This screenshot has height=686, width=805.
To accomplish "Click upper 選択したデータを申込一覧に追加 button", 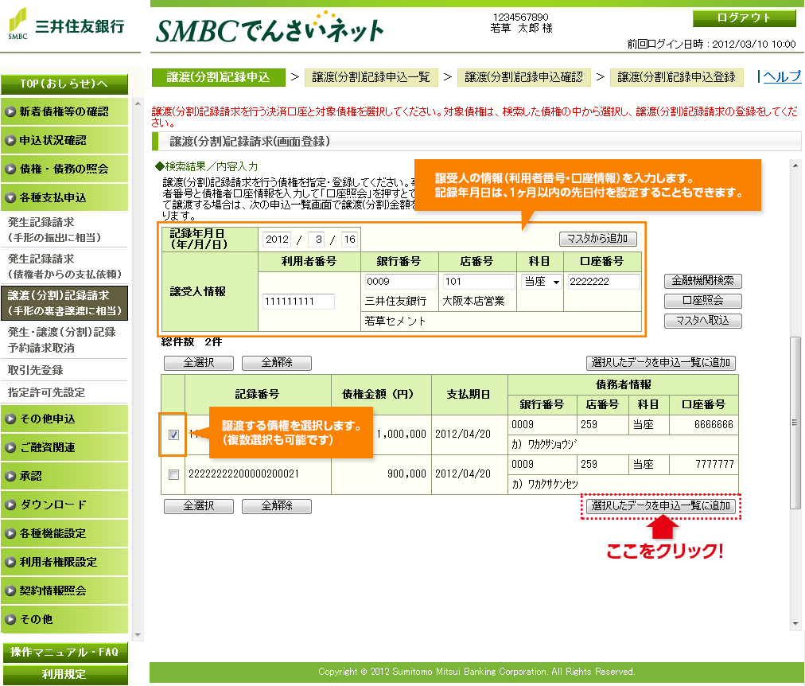I will pyautogui.click(x=661, y=363).
